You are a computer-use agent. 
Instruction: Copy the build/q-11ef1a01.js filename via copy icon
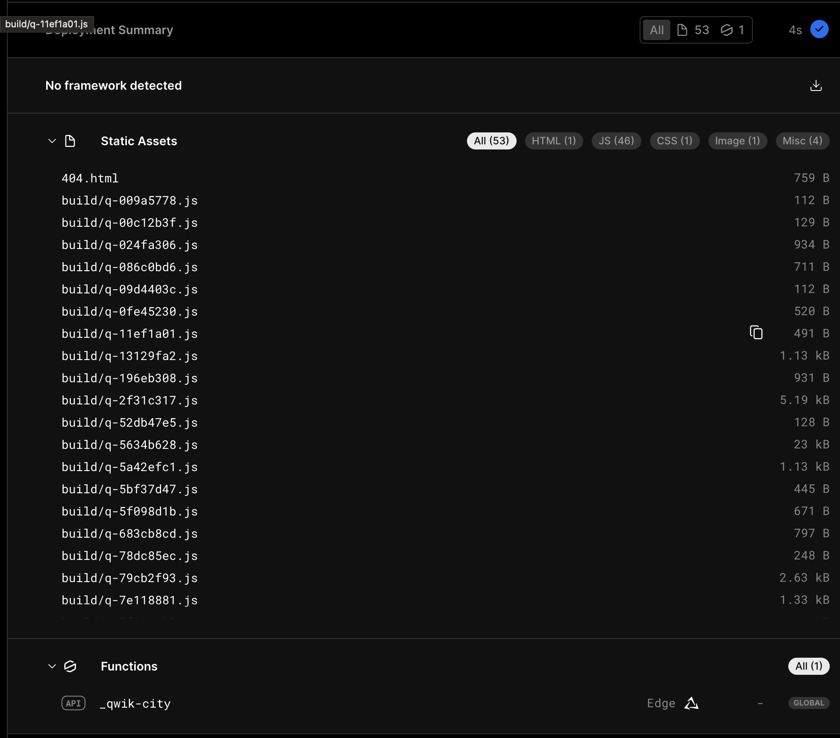pyautogui.click(x=757, y=333)
